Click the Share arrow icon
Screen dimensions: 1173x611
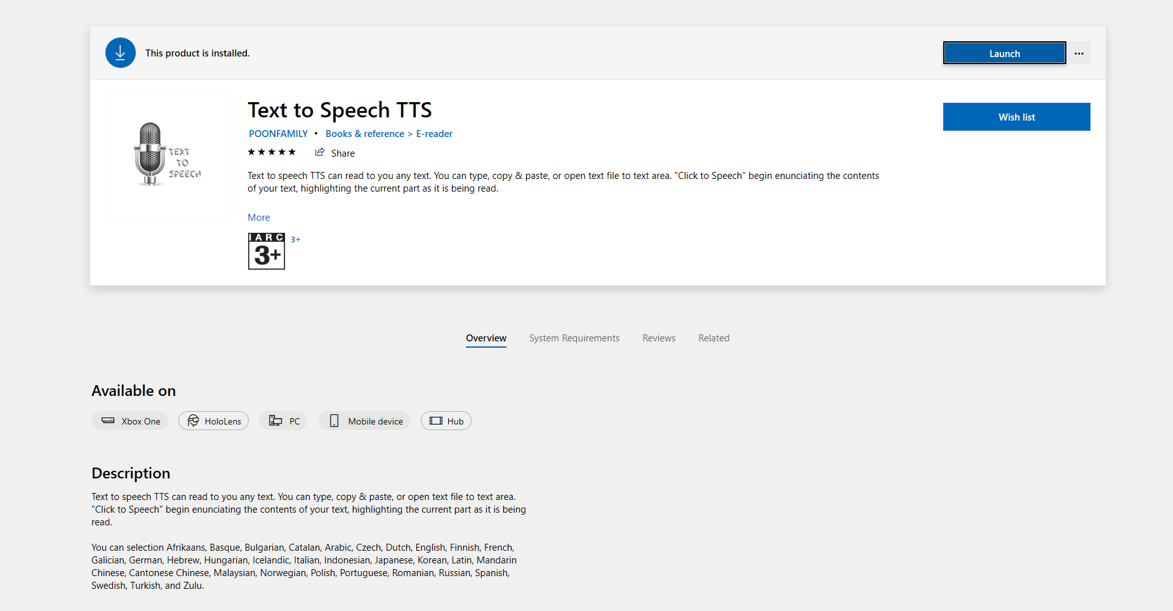coord(320,152)
